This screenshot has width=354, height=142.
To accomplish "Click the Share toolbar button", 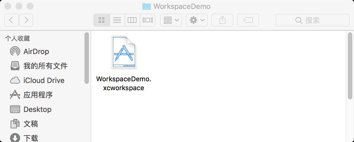I will (222, 20).
